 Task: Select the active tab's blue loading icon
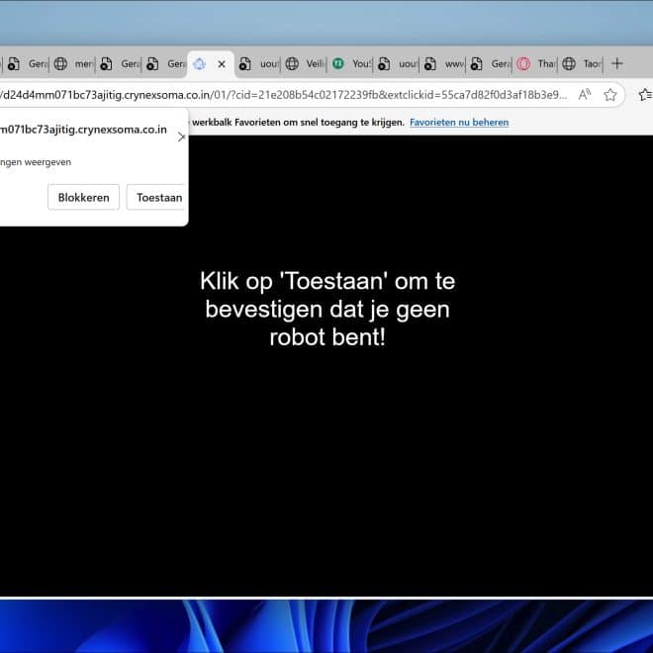(200, 64)
